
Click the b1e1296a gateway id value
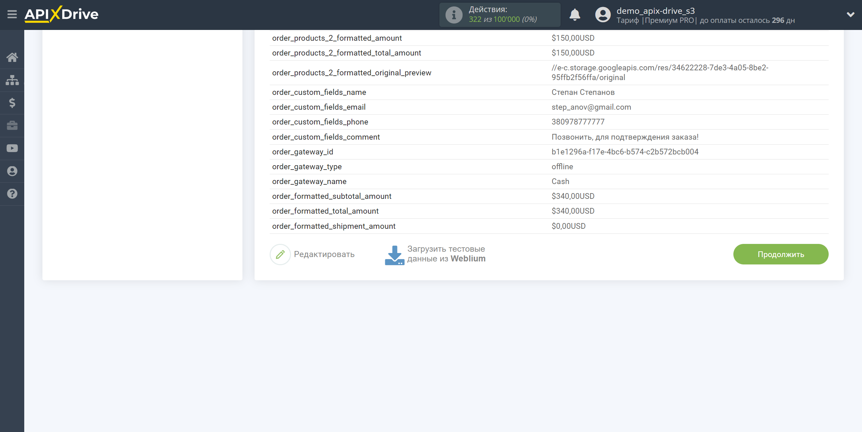(x=625, y=152)
